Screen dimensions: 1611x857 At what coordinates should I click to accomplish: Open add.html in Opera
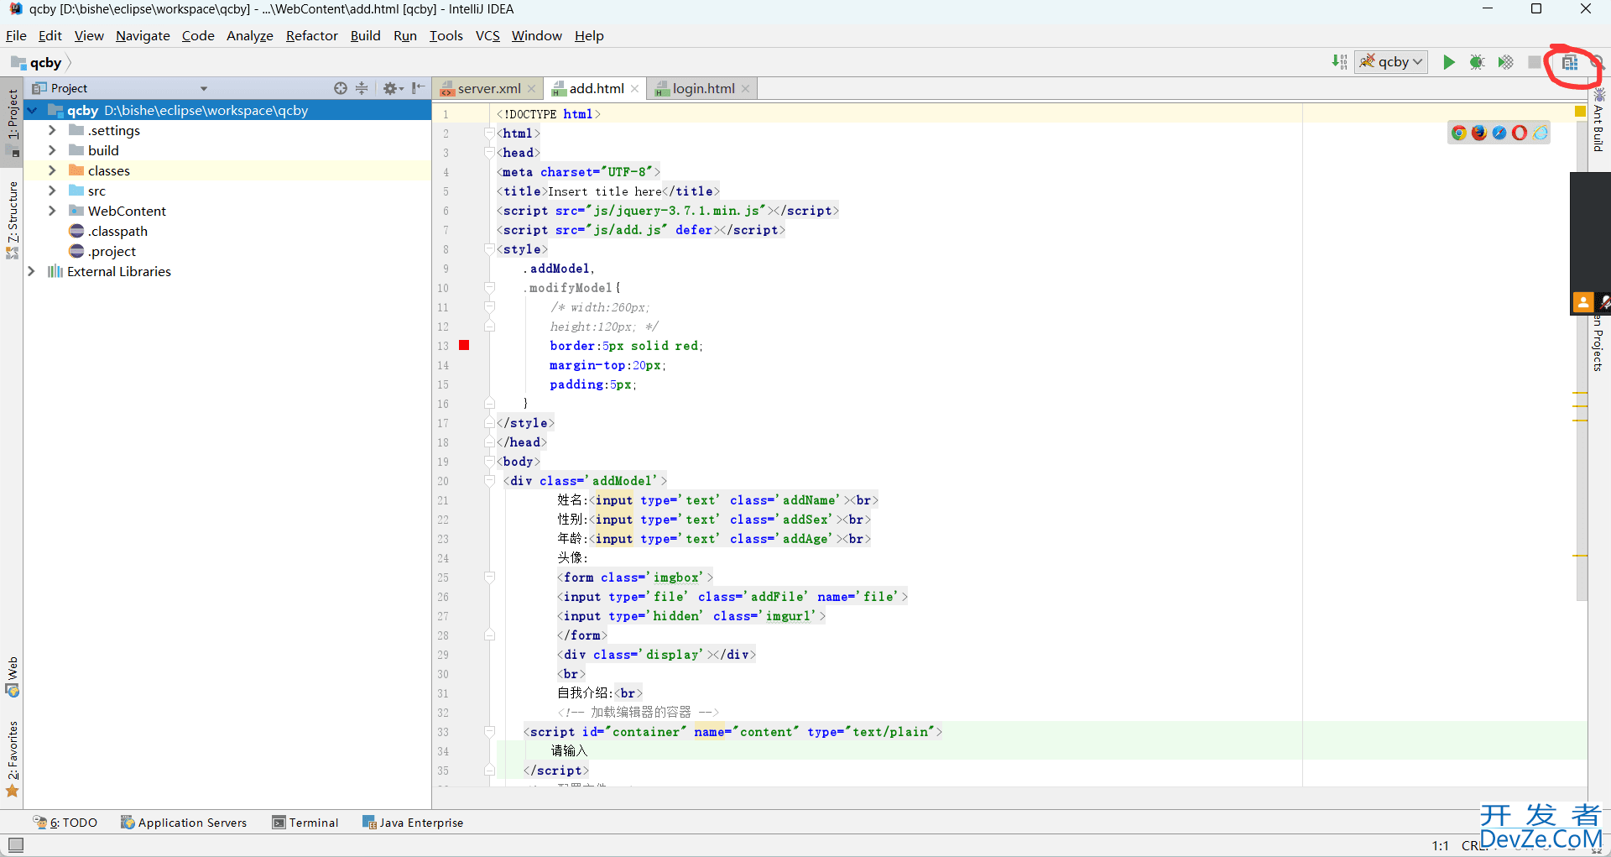point(1520,133)
